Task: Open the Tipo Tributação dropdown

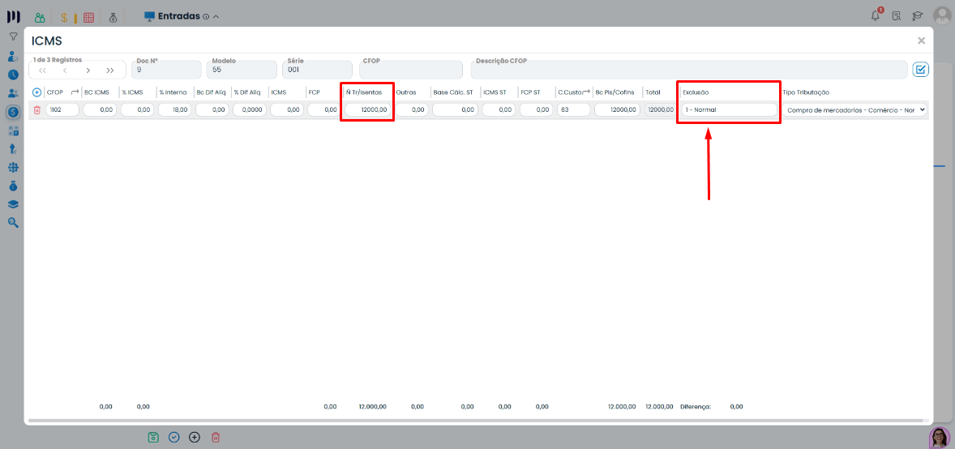Action: click(x=854, y=109)
